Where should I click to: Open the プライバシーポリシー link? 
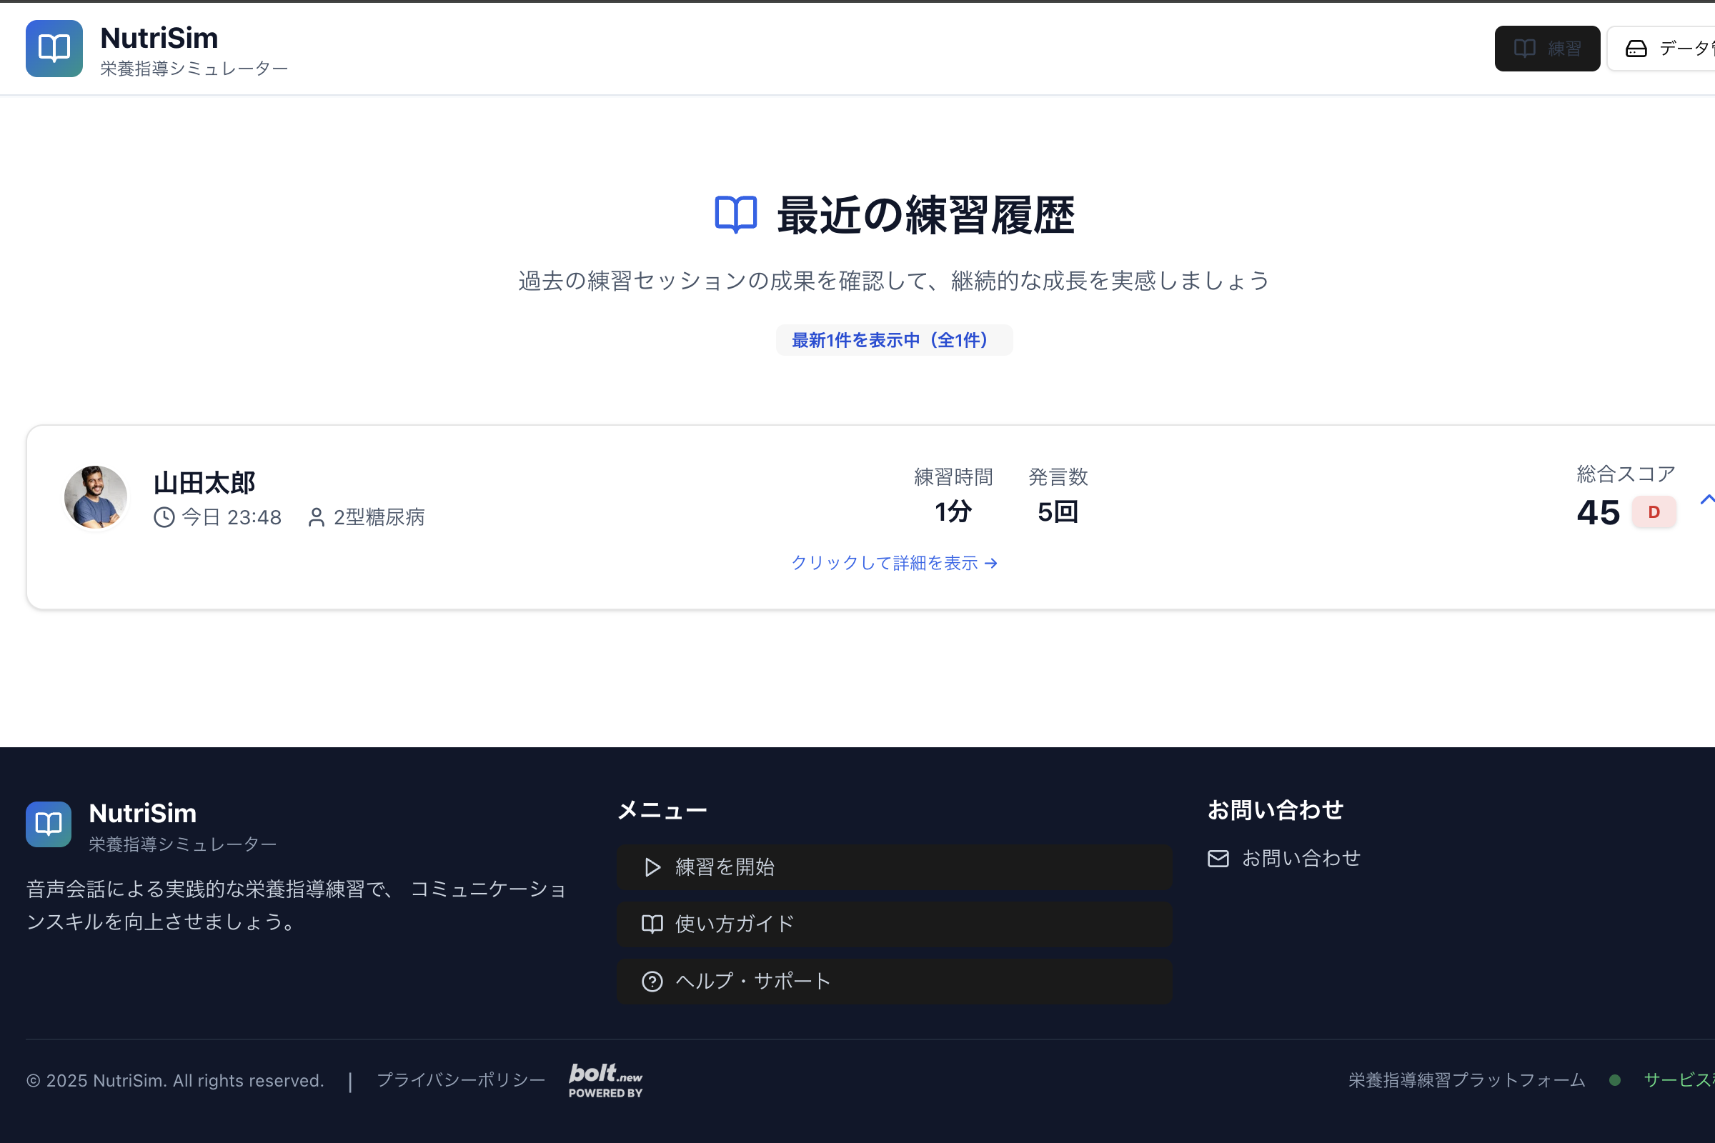pyautogui.click(x=461, y=1080)
